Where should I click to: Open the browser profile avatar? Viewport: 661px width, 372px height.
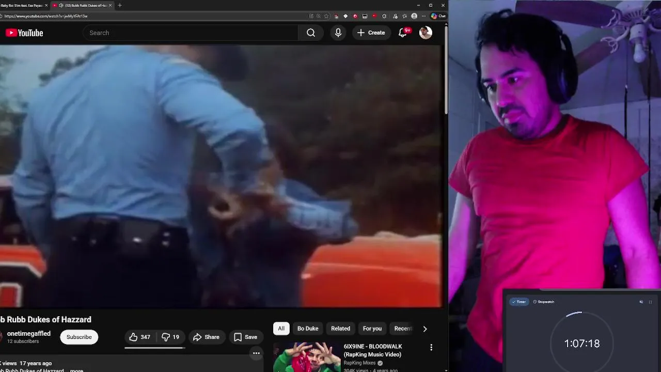(x=414, y=16)
